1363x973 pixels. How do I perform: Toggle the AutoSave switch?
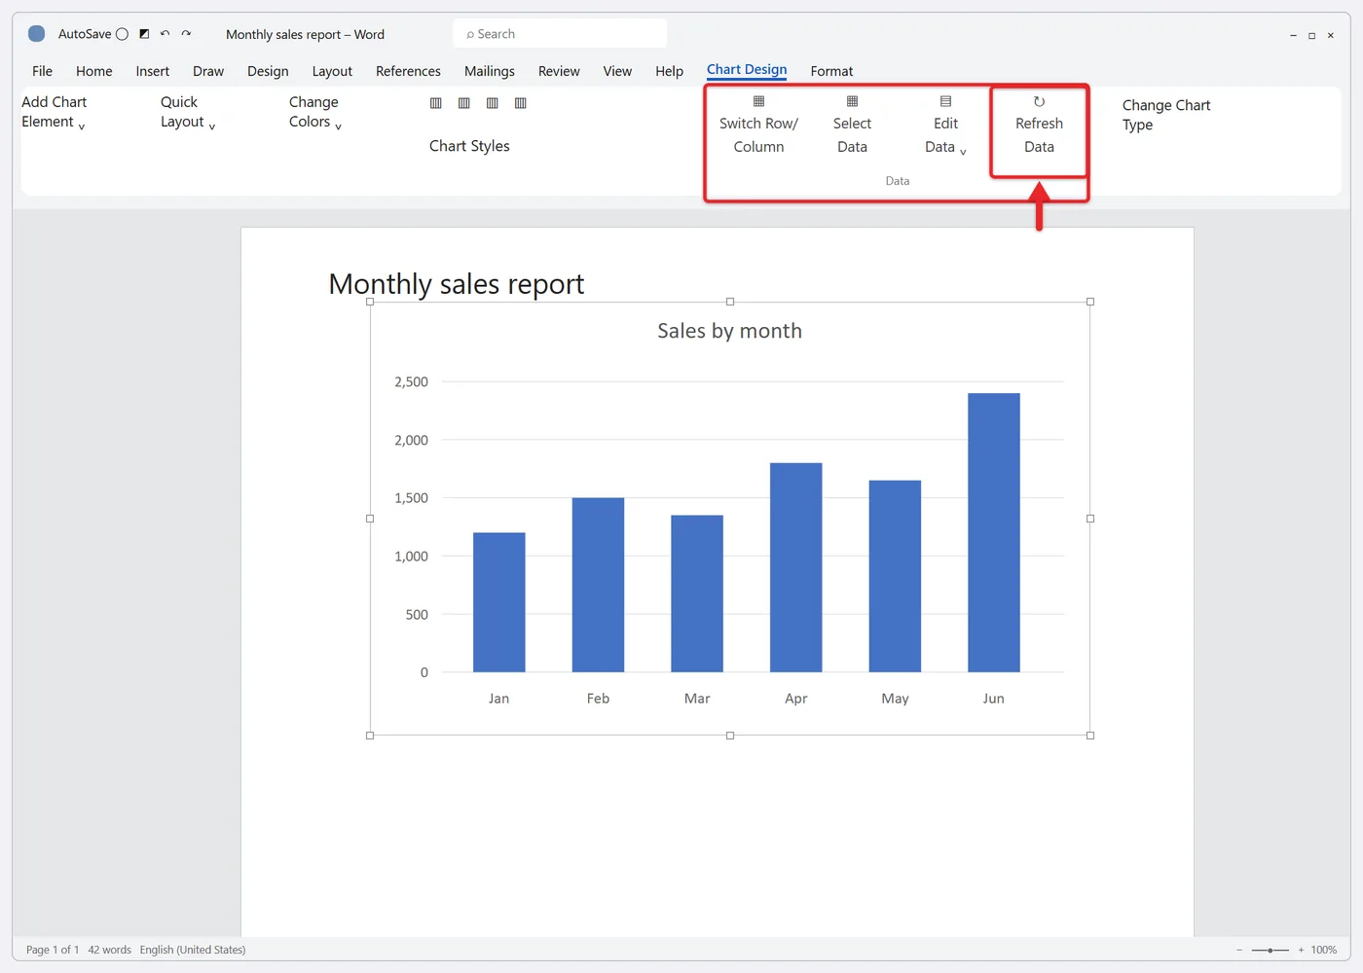pos(122,34)
